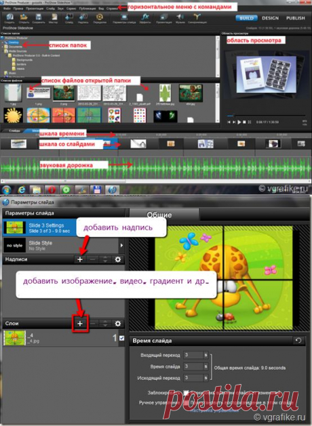The height and width of the screenshot is (426, 312).
Task: Expand the Media Sources tree node
Action: (3, 51)
